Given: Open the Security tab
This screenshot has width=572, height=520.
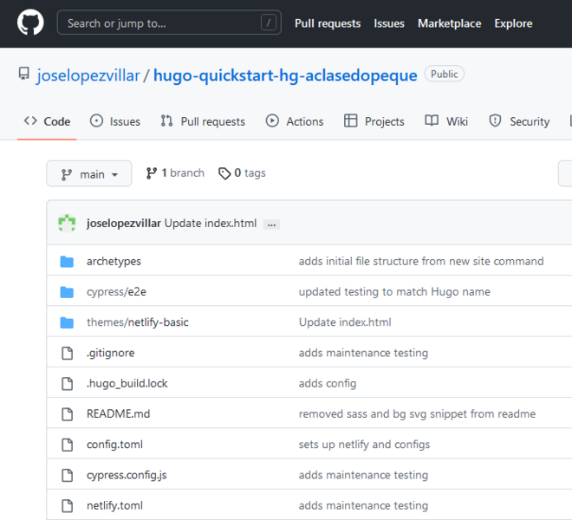Looking at the screenshot, I should 519,121.
